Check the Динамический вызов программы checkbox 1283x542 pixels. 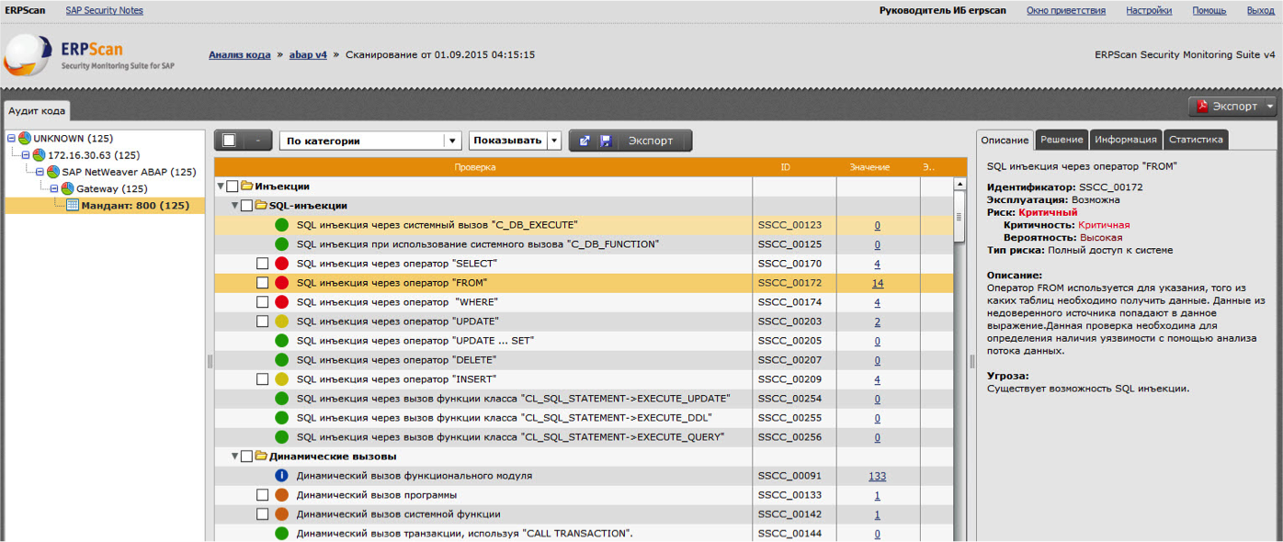263,495
